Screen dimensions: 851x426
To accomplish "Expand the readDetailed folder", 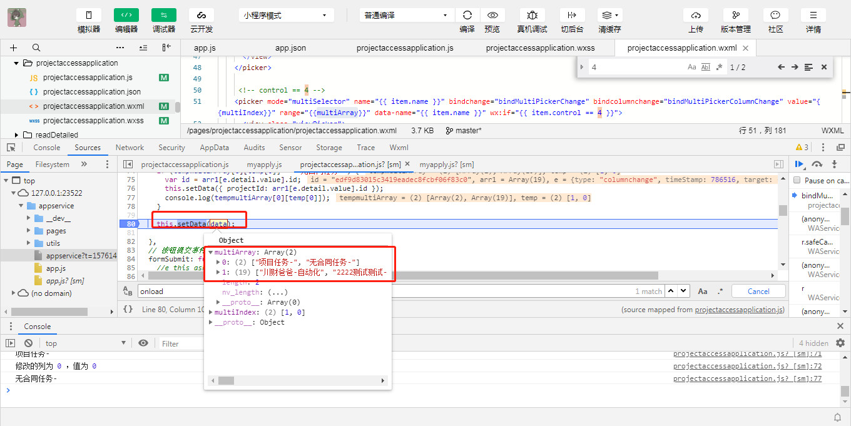I will [17, 134].
